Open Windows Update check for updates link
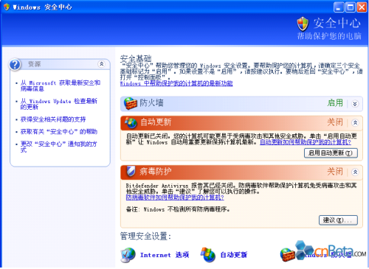The width and height of the screenshot is (369, 269). click(59, 104)
